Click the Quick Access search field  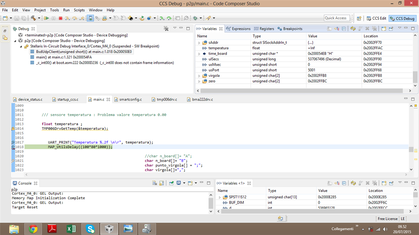337,18
